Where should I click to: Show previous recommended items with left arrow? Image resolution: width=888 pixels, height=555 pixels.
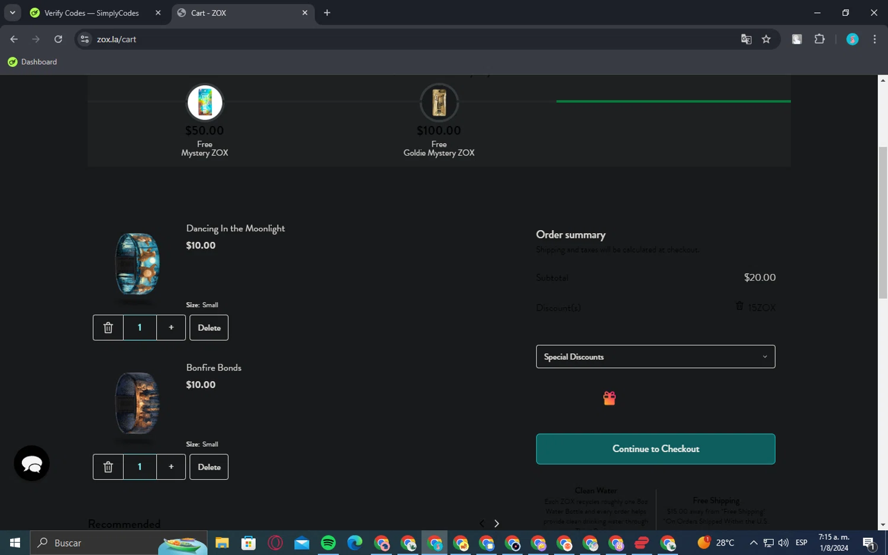pyautogui.click(x=482, y=524)
